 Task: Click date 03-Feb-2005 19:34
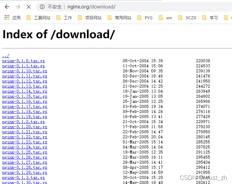click(x=143, y=107)
